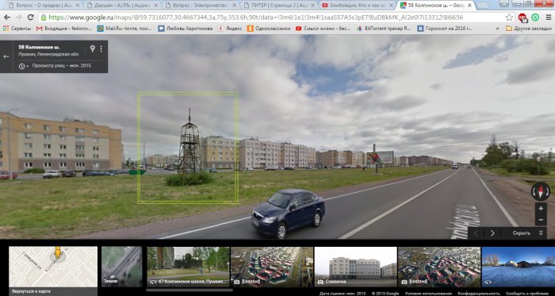Screen dimensions: 555x296
Task: Open the Гороскоп на 2016 bookmark
Action: (x=446, y=29)
